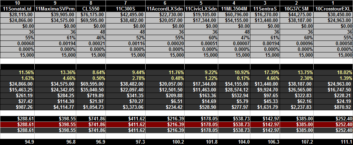
Task: Select the 52% residual cell
Action: (125, 38)
